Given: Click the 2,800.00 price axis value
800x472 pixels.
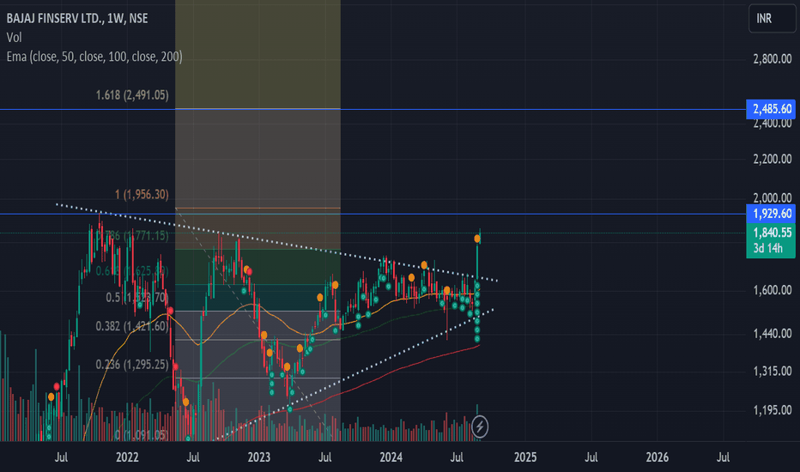Looking at the screenshot, I should pos(773,58).
